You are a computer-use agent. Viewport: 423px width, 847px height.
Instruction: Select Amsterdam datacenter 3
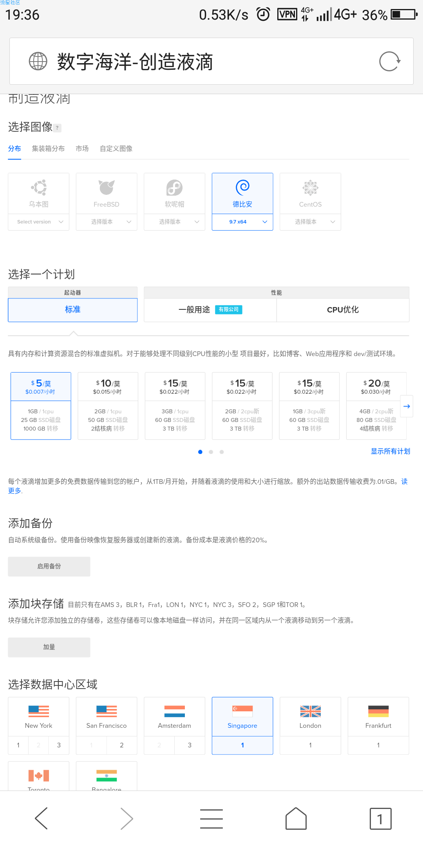click(x=190, y=745)
